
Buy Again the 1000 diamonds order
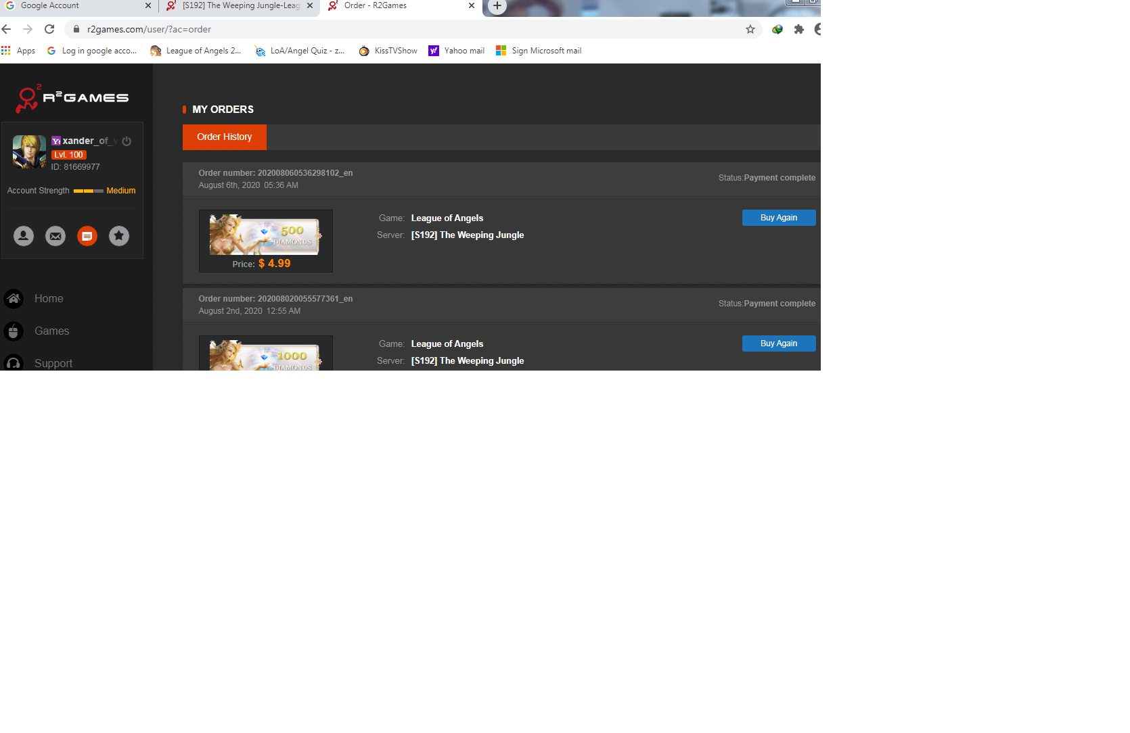778,344
